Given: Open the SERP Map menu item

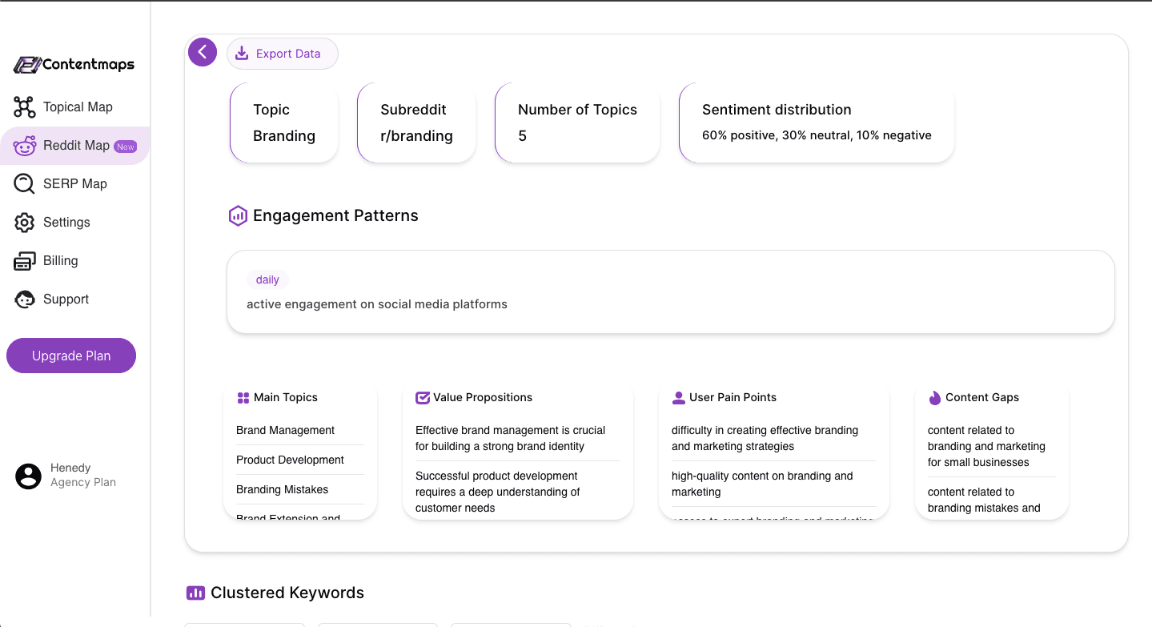Looking at the screenshot, I should pos(74,184).
